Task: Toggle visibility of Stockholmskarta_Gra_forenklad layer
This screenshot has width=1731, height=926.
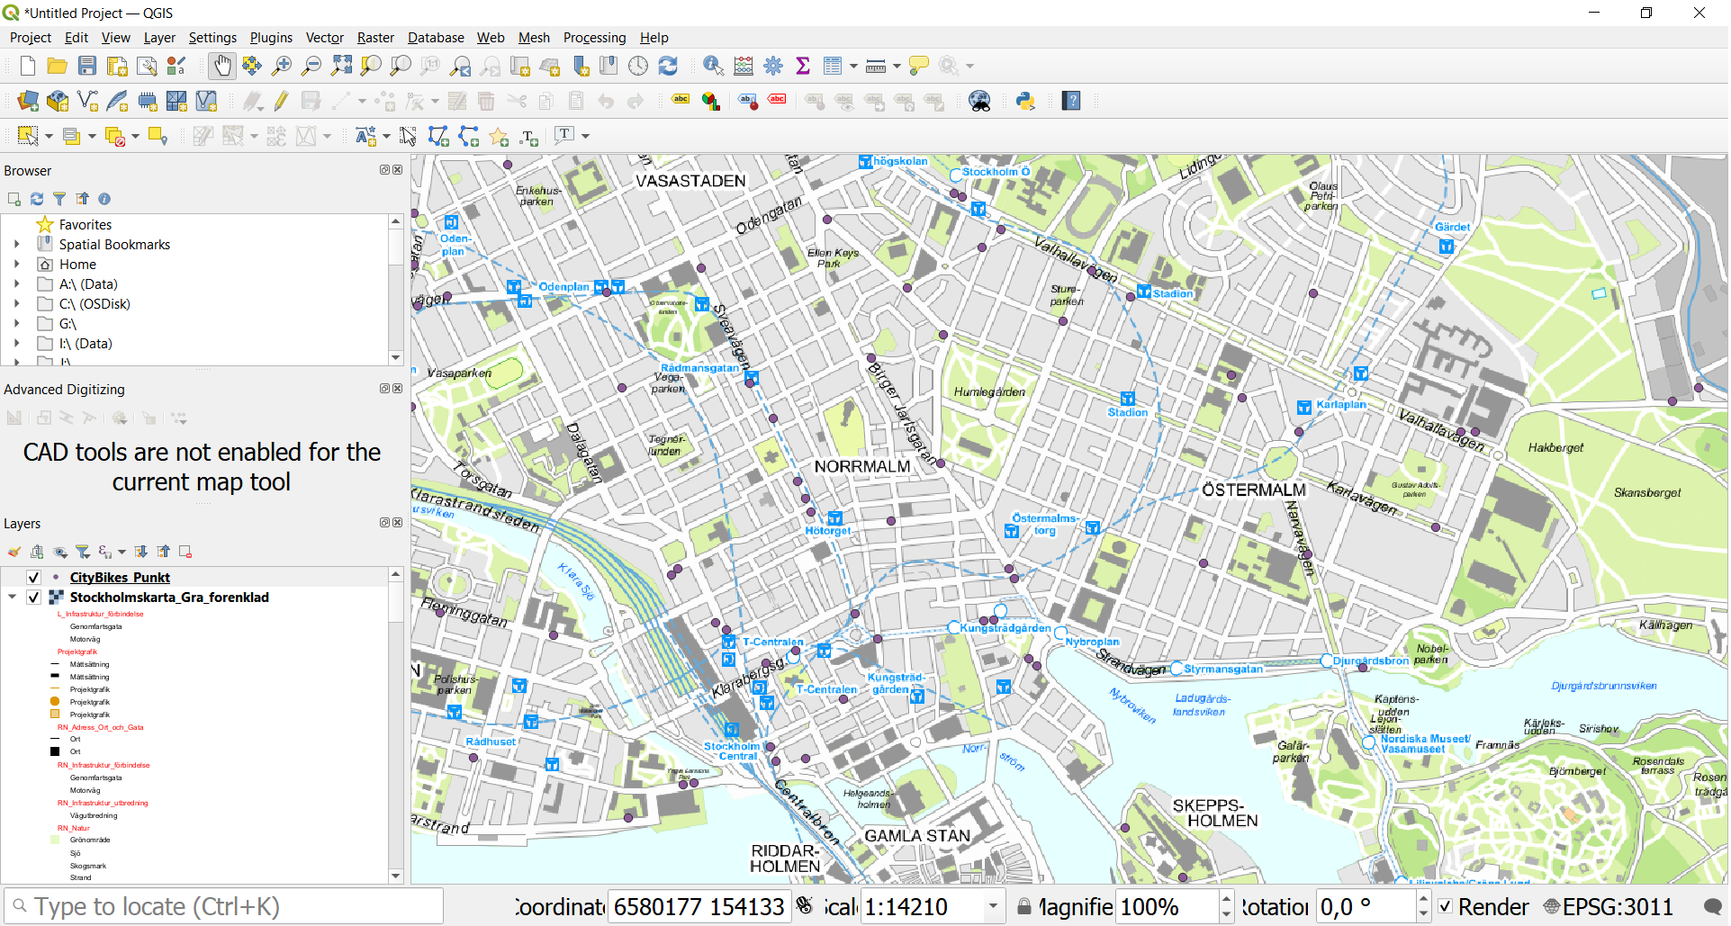Action: (x=33, y=598)
